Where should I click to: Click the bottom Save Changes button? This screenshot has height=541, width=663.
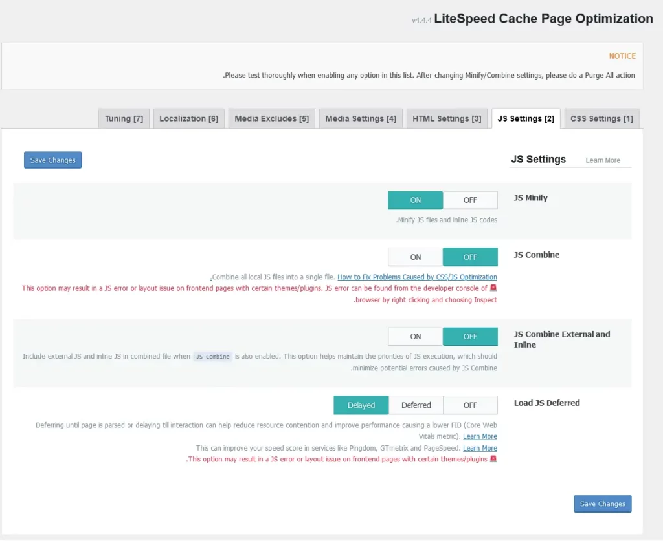[602, 504]
